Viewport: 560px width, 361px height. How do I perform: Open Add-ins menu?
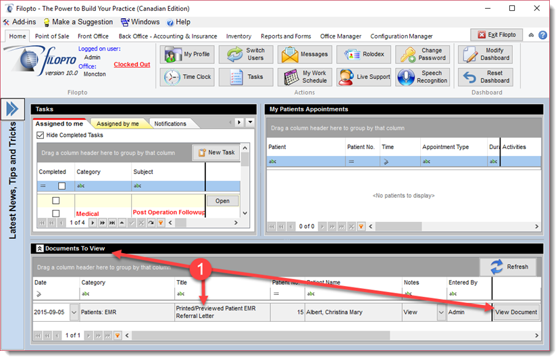pyautogui.click(x=20, y=22)
